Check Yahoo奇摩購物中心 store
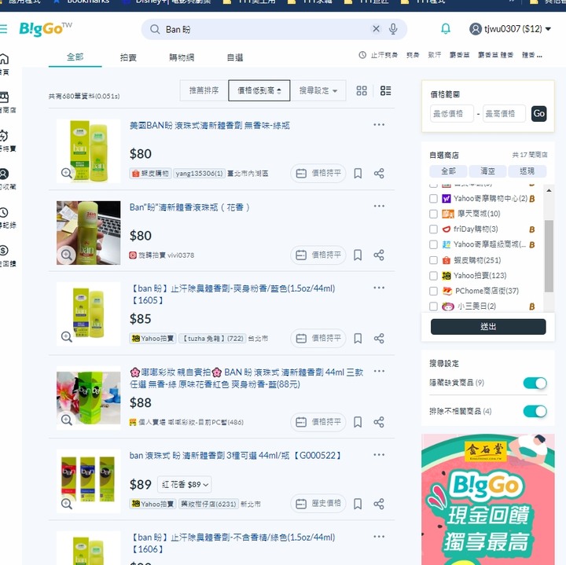 click(x=433, y=199)
